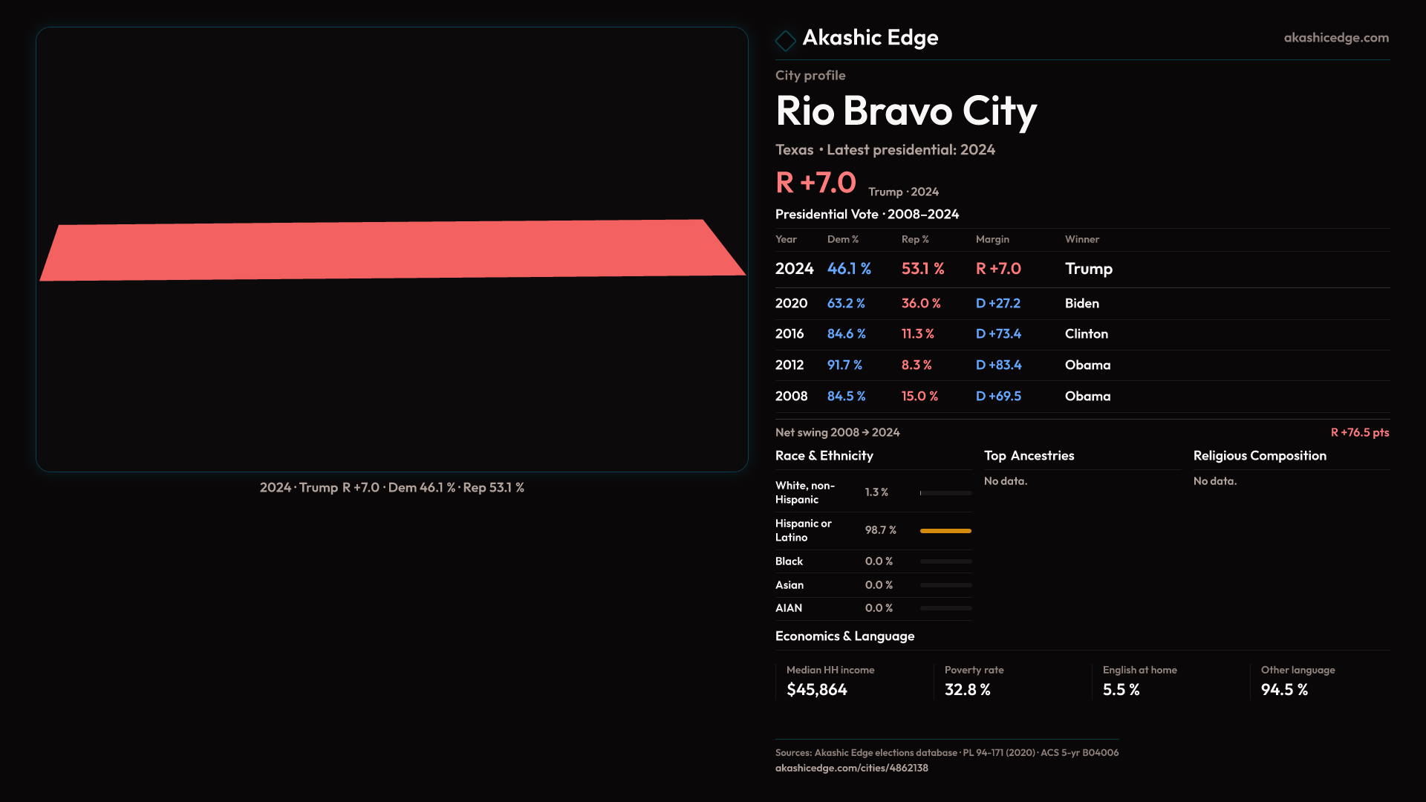This screenshot has height=802, width=1426.
Task: Click the Akashic Edge diamond logo icon
Action: point(785,40)
